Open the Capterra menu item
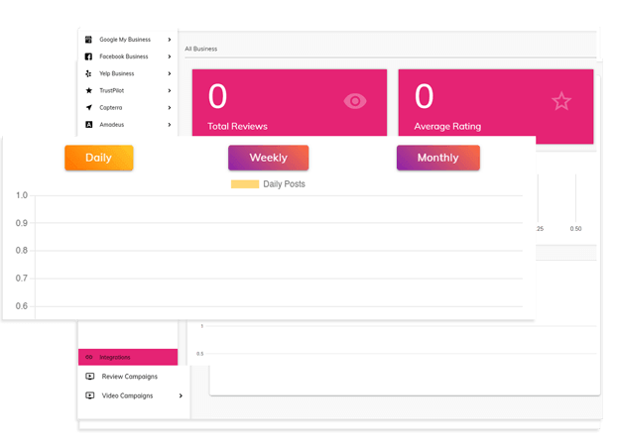 128,107
